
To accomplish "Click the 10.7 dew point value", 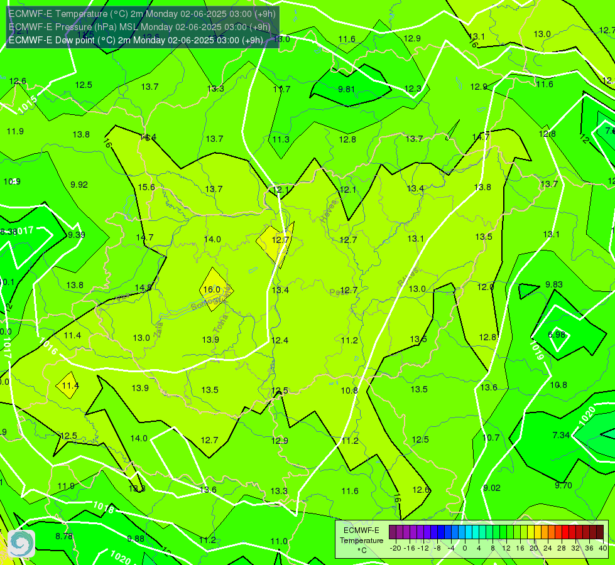I will pyautogui.click(x=491, y=438).
